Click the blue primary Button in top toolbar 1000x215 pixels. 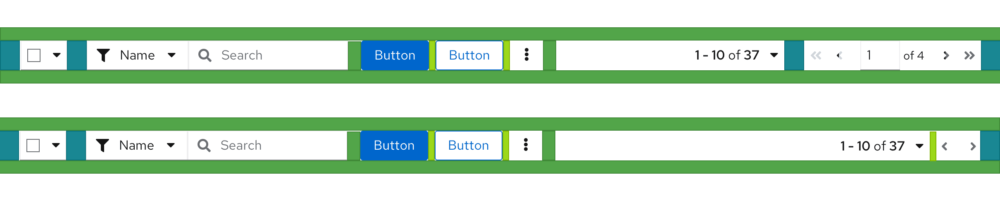click(395, 55)
